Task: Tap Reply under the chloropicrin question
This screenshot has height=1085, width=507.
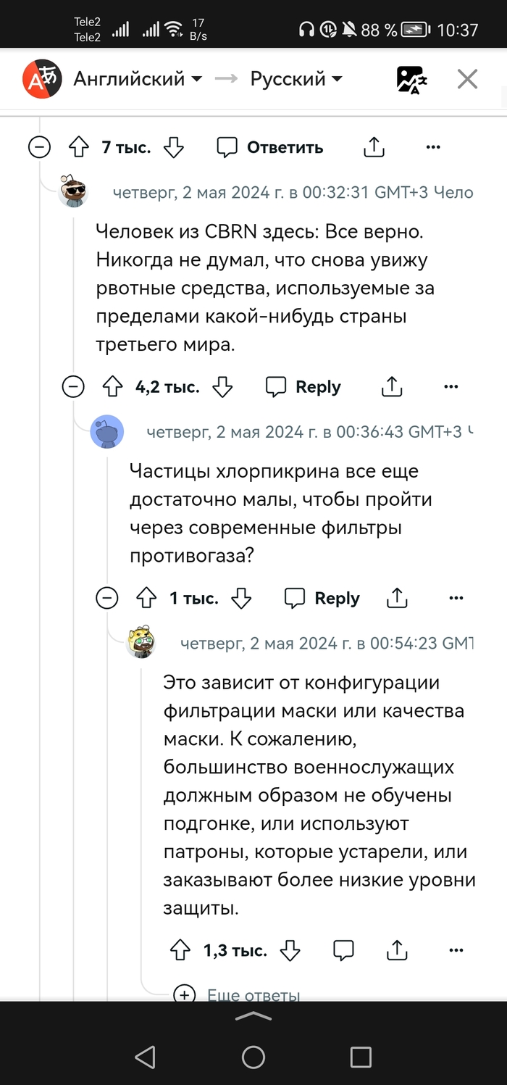Action: point(324,598)
